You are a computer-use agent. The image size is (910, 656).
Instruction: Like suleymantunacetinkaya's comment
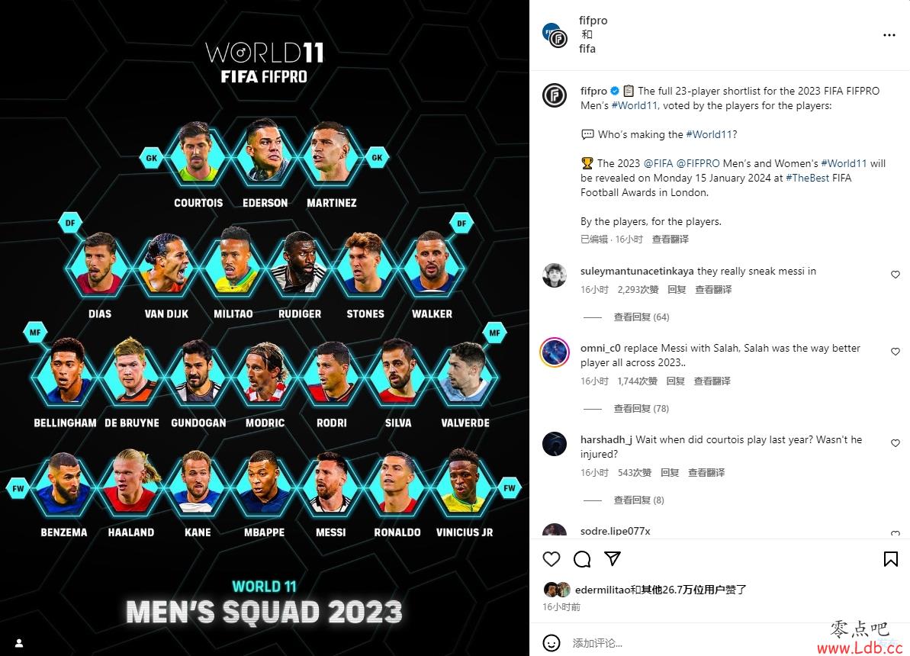[896, 275]
